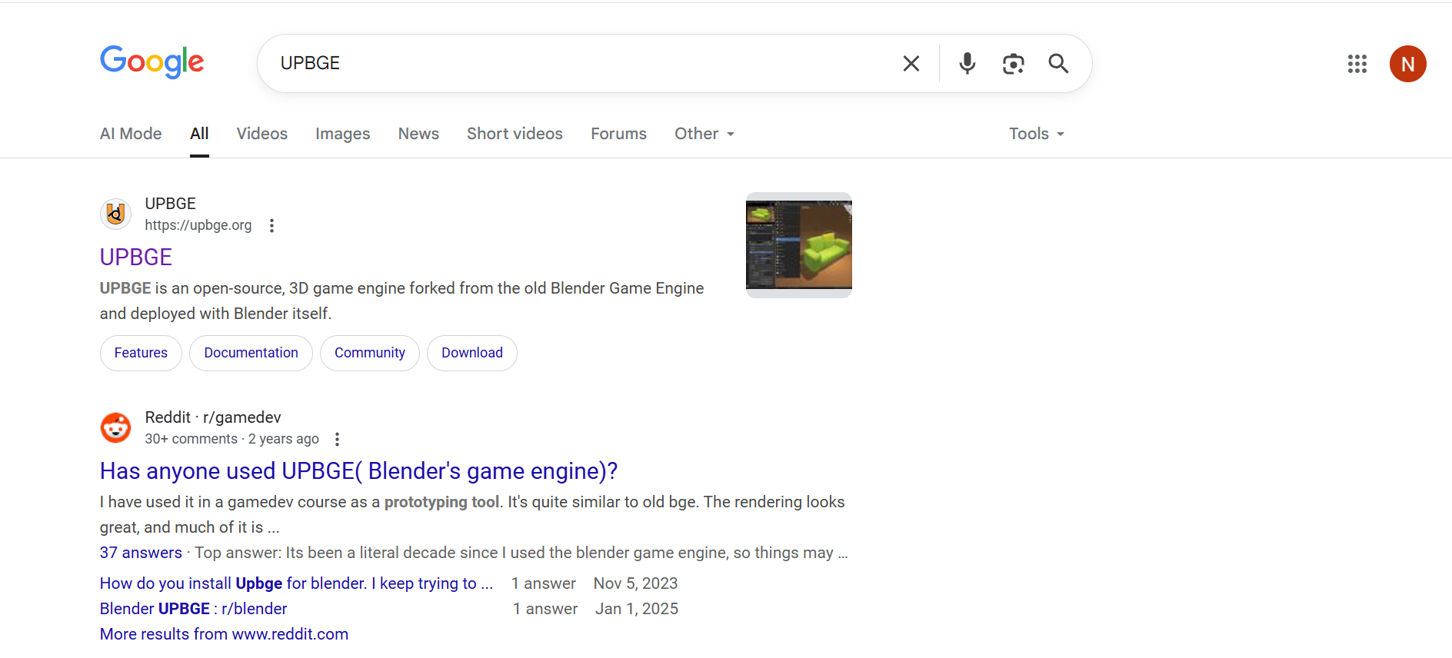The height and width of the screenshot is (658, 1452).
Task: Click into the UPBGE search field
Action: 584,63
